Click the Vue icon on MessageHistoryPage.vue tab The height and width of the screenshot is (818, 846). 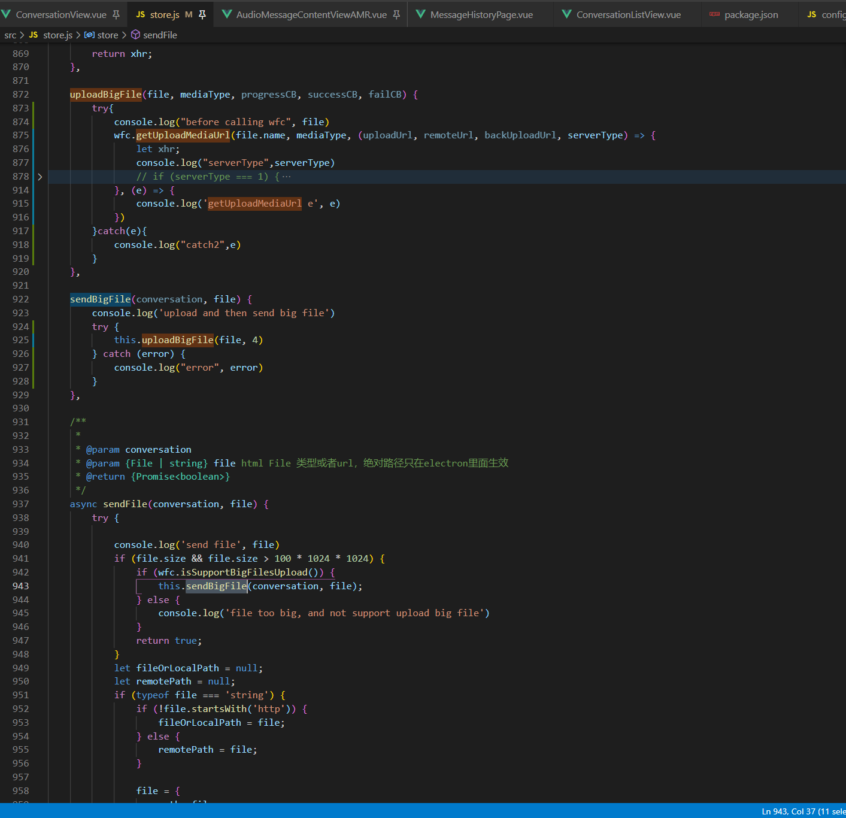[420, 14]
